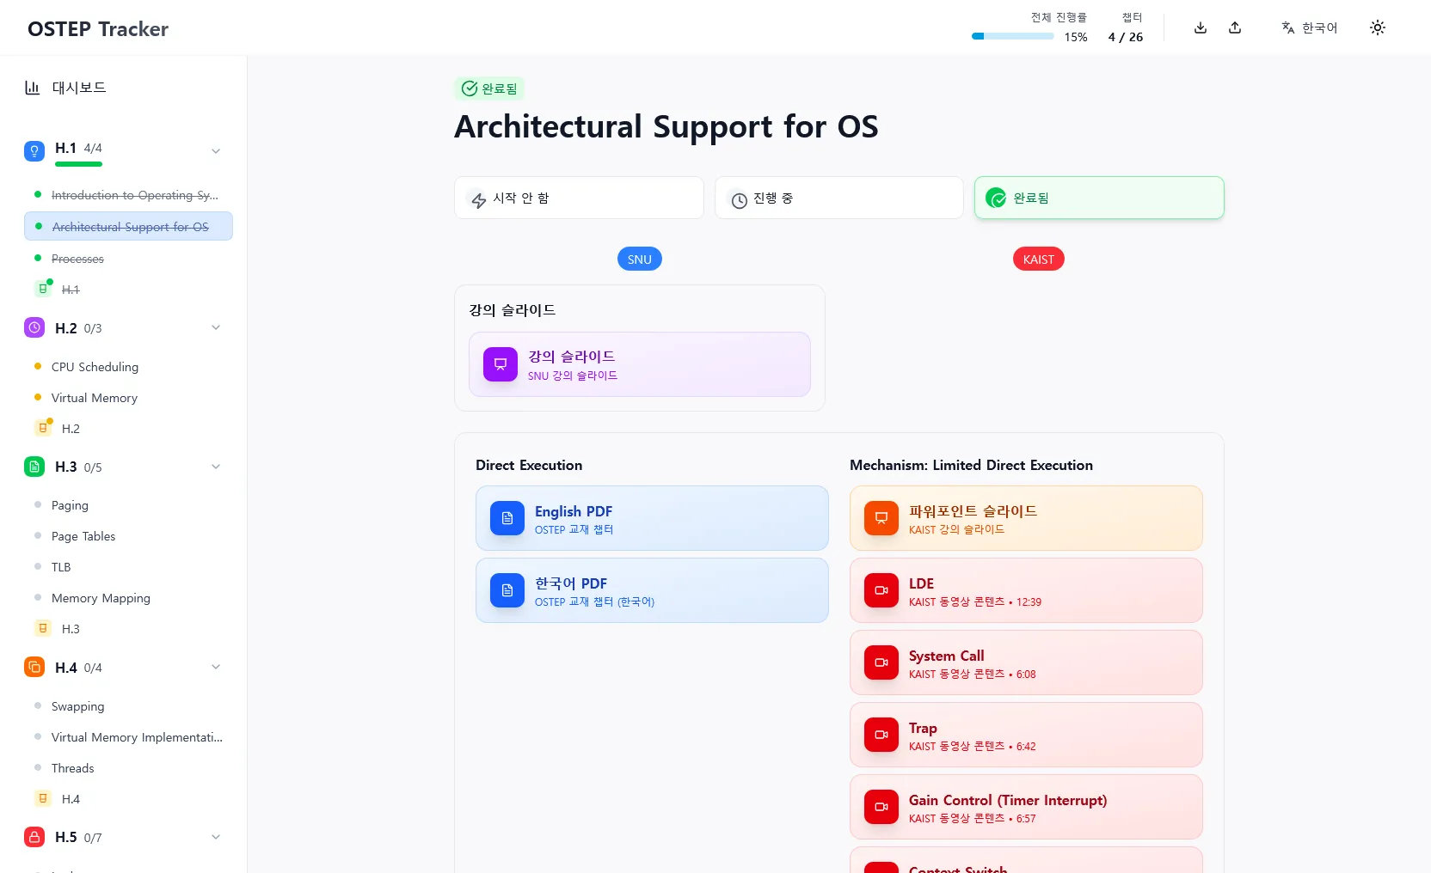Click the translate language icon
The image size is (1431, 873).
(1287, 27)
